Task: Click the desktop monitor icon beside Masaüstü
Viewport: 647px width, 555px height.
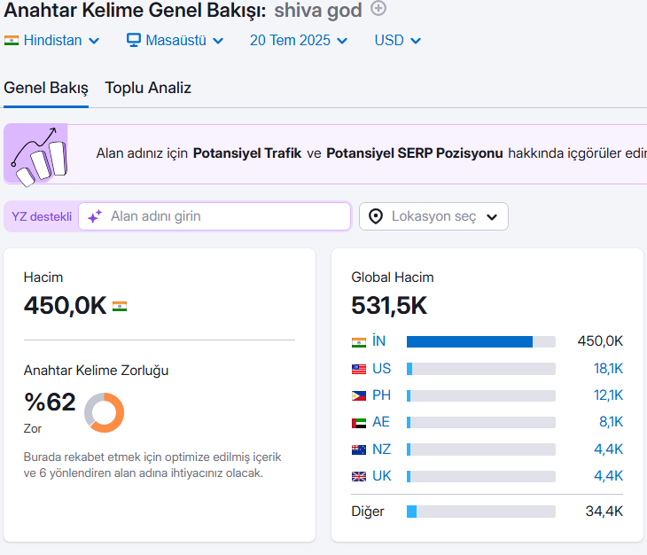Action: 134,40
